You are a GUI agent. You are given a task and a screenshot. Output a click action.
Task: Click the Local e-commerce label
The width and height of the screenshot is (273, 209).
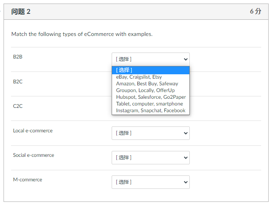(33, 131)
